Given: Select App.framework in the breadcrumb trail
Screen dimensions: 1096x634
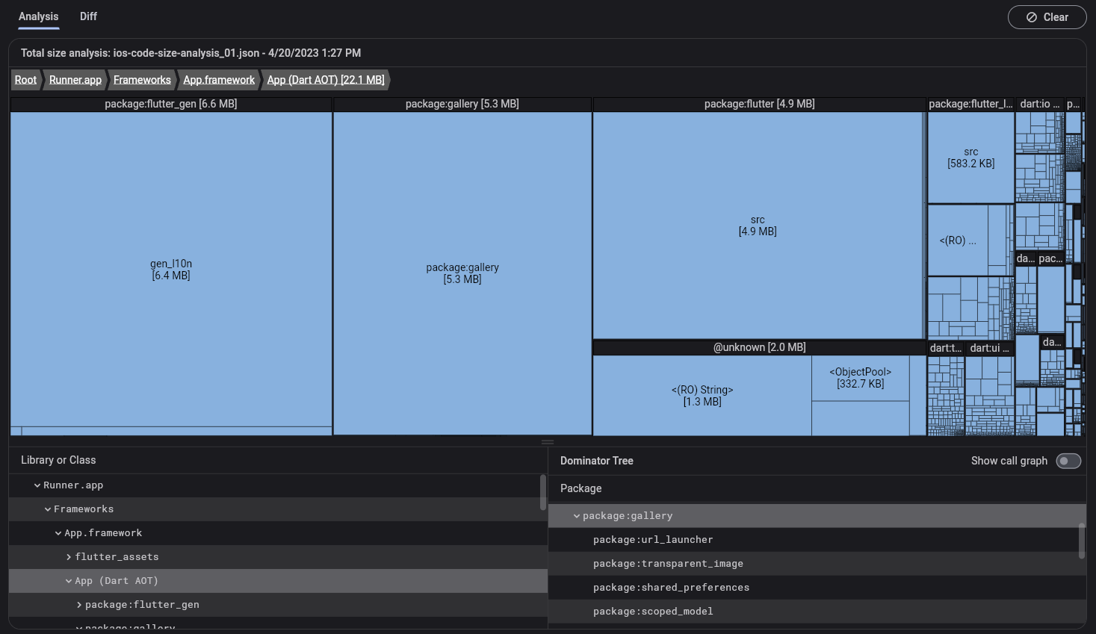Looking at the screenshot, I should tap(218, 79).
